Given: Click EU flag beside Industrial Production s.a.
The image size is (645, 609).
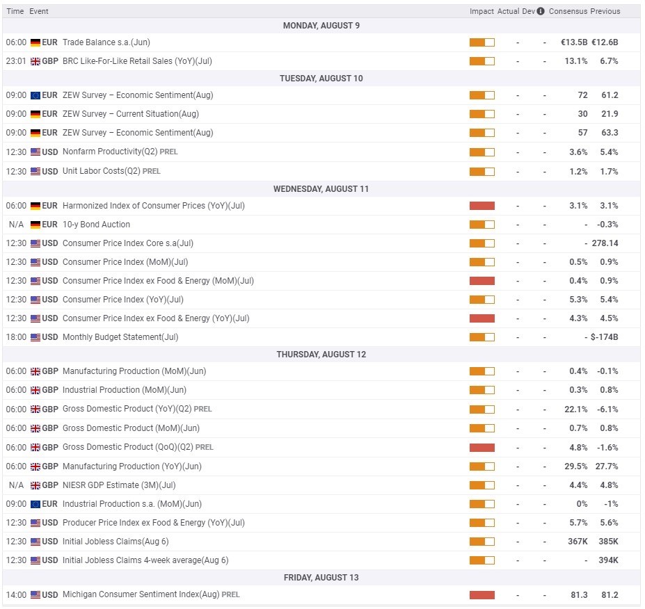Looking at the screenshot, I should tap(35, 504).
